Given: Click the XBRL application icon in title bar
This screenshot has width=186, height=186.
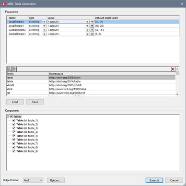Looking at the screenshot, I should point(4,4).
